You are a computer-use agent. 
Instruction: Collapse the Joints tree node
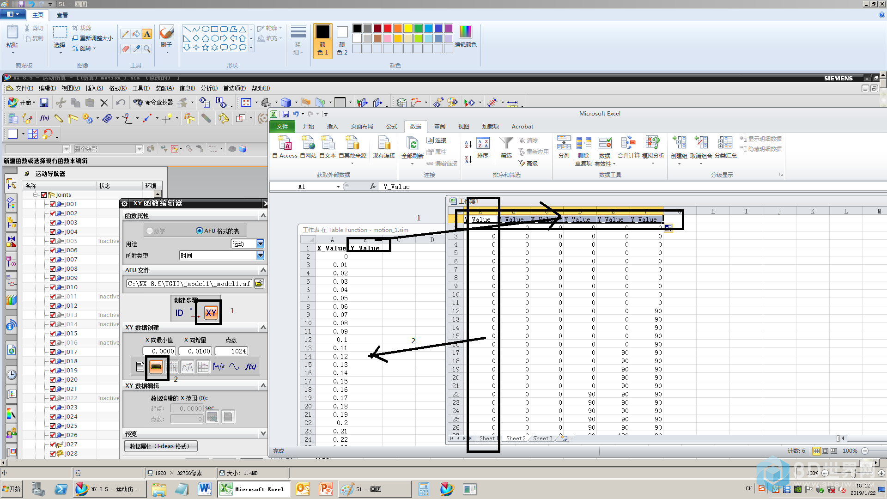pyautogui.click(x=35, y=195)
